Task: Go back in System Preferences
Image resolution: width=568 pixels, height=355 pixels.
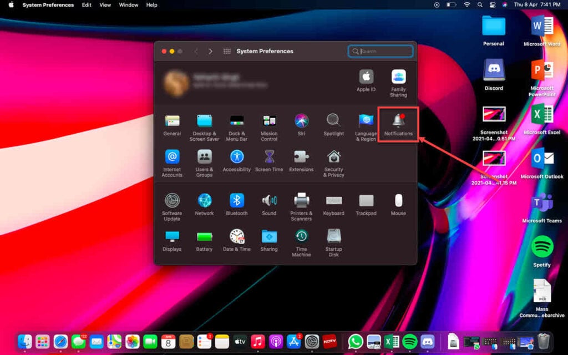Action: [x=196, y=52]
